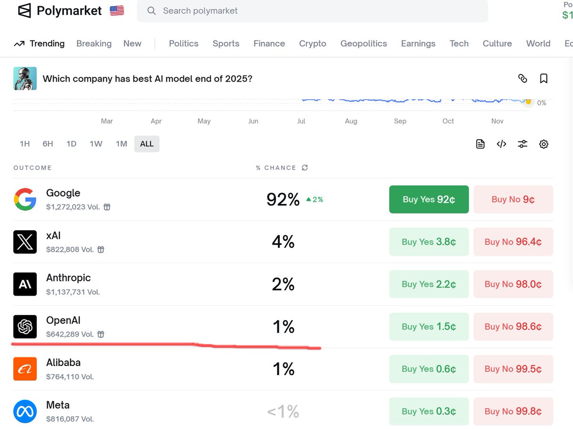Image resolution: width=573 pixels, height=429 pixels.
Task: Click Buy No 98.6¢ for OpenAI
Action: point(513,327)
